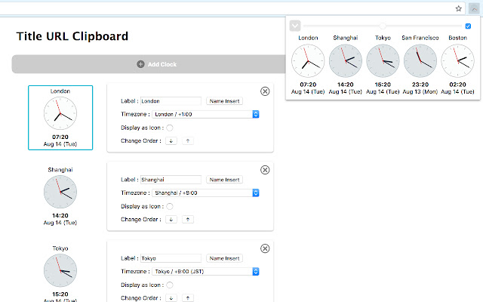Move the London clock down in order
Screen dimensions: 483x302
click(171, 141)
